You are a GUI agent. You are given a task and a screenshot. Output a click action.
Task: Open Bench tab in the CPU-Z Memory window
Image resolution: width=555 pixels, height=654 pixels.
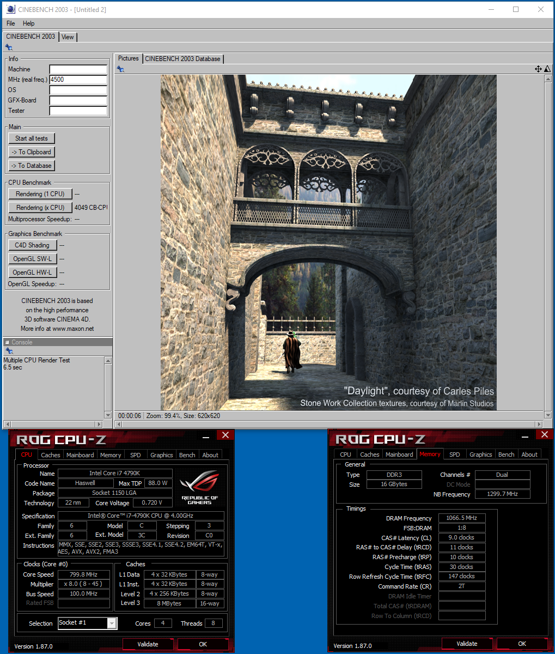(507, 454)
